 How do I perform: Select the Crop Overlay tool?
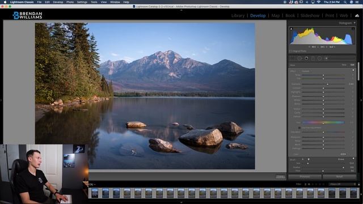(x=293, y=58)
